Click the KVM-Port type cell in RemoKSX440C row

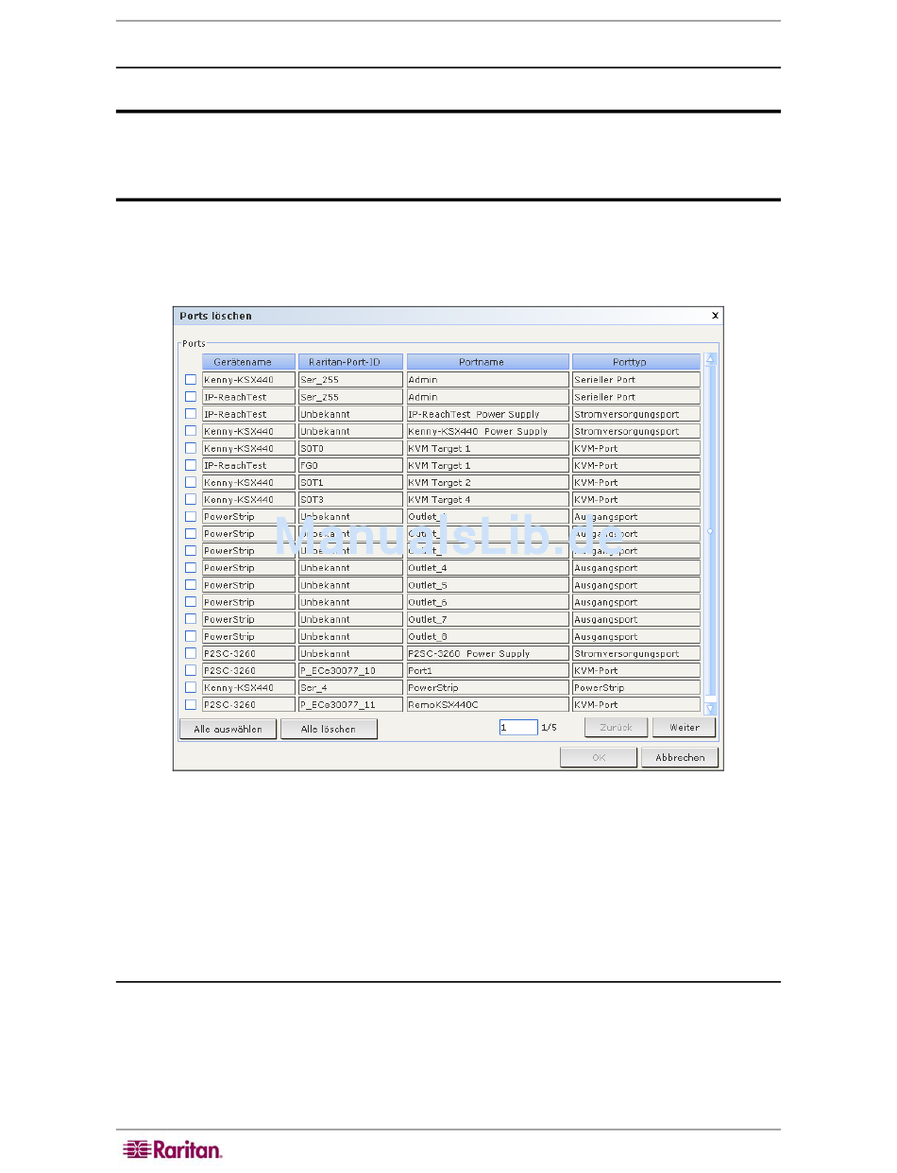click(636, 704)
